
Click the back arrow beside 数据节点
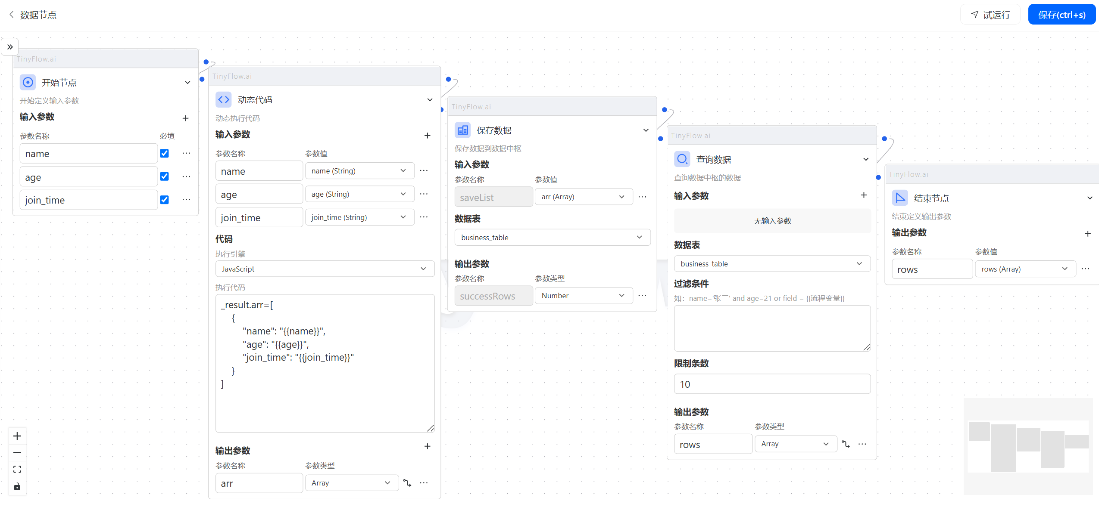click(11, 15)
